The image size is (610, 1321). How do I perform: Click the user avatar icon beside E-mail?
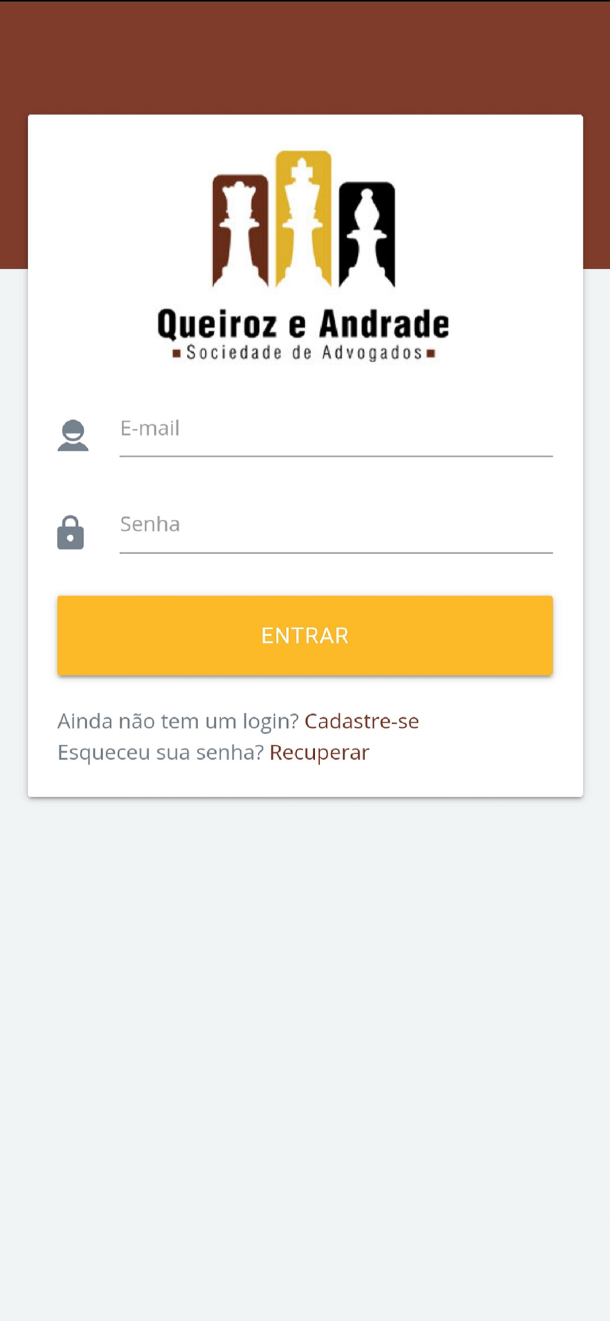[73, 435]
